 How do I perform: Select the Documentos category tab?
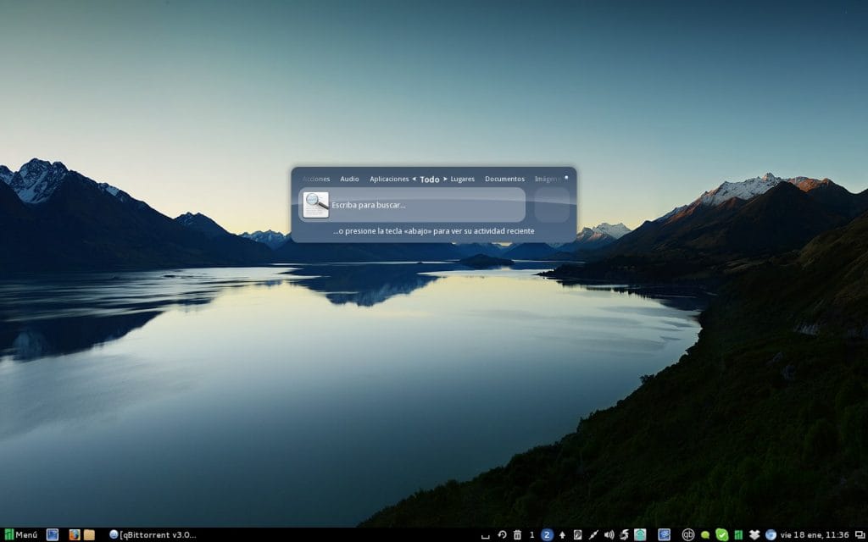point(505,180)
